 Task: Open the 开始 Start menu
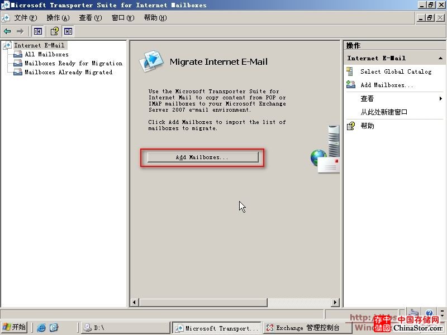(15, 328)
